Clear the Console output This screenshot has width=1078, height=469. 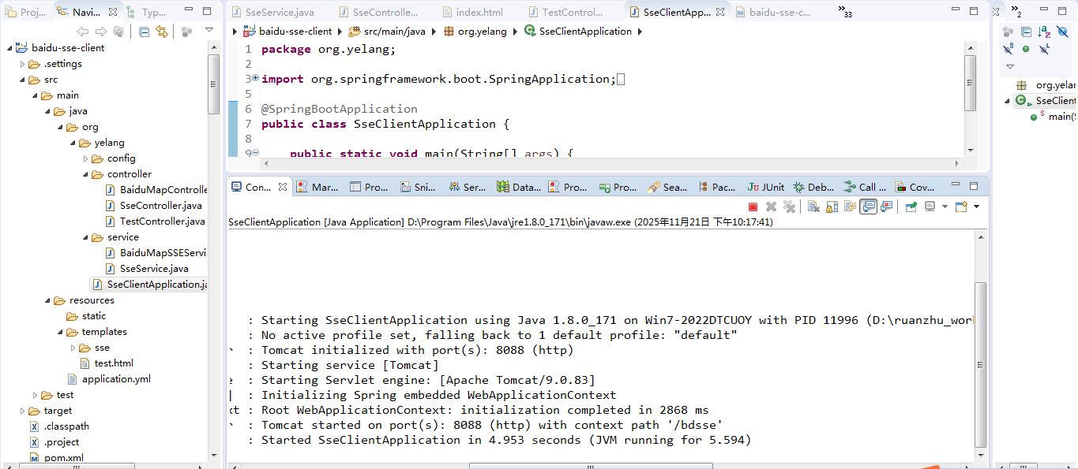point(813,206)
